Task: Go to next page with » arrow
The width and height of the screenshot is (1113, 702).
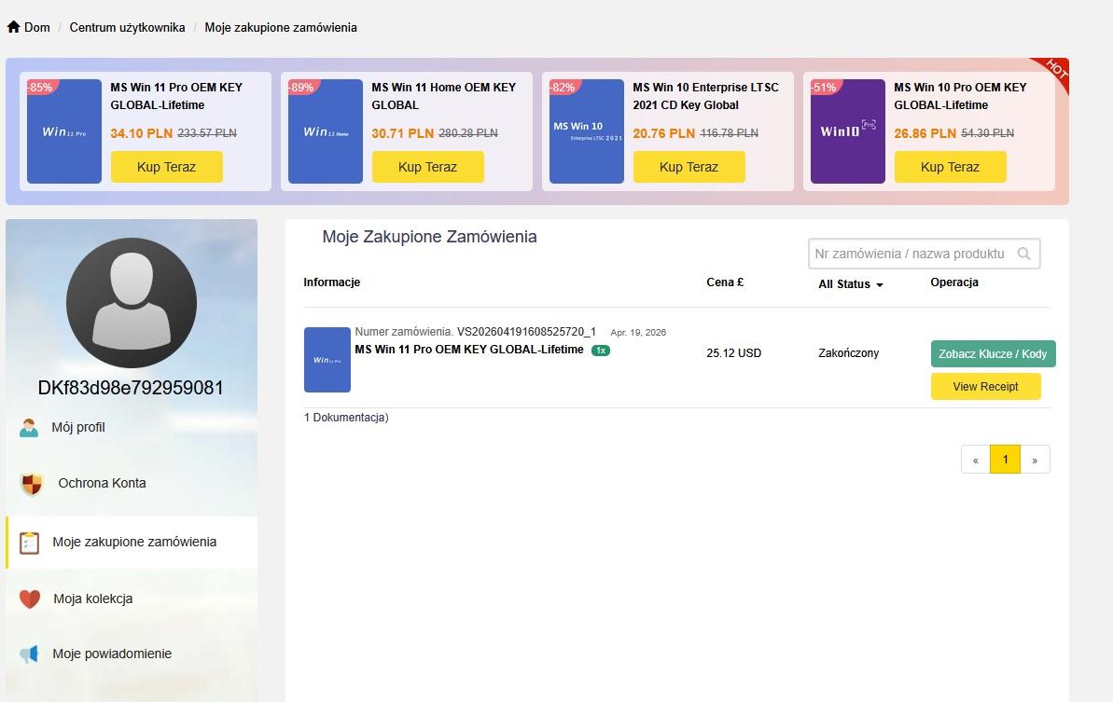Action: point(1035,460)
